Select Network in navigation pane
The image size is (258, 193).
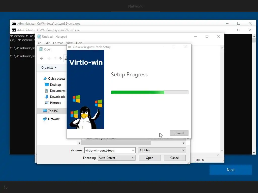tap(54, 119)
